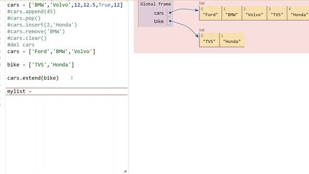Click the comment '#cars.append(45)'
309x174 pixels.
(31, 12)
